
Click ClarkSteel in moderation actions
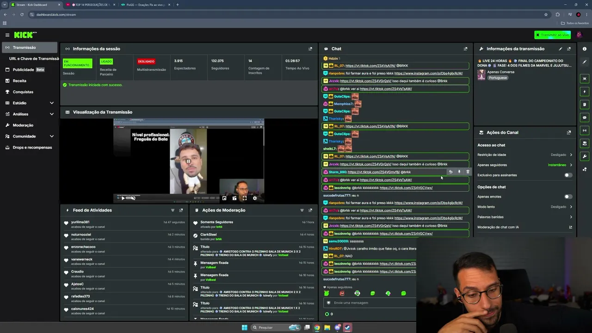pos(209,234)
